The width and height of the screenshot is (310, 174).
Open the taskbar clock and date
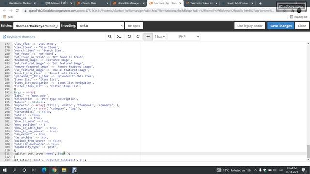pyautogui.click(x=292, y=170)
